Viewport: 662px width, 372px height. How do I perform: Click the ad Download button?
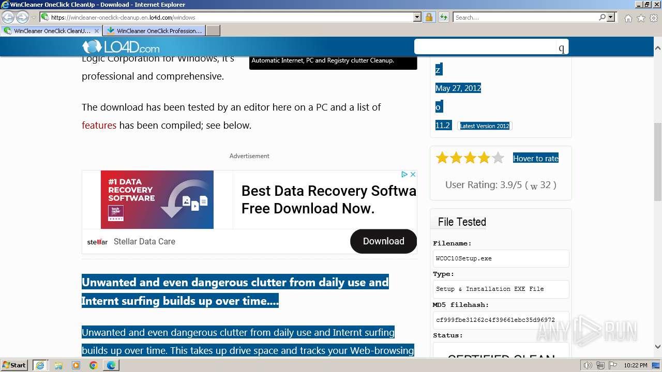pos(383,241)
